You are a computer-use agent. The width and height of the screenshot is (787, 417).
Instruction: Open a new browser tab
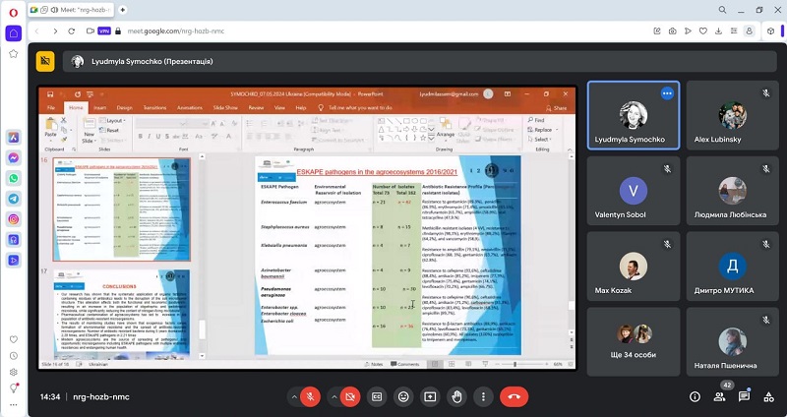click(122, 10)
